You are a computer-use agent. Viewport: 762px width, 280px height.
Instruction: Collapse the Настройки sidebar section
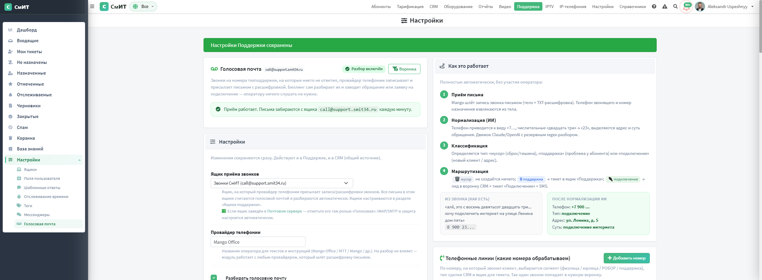pos(79,160)
